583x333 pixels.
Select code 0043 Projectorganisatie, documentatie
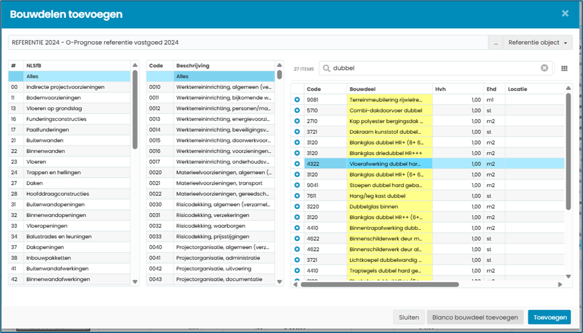click(211, 279)
